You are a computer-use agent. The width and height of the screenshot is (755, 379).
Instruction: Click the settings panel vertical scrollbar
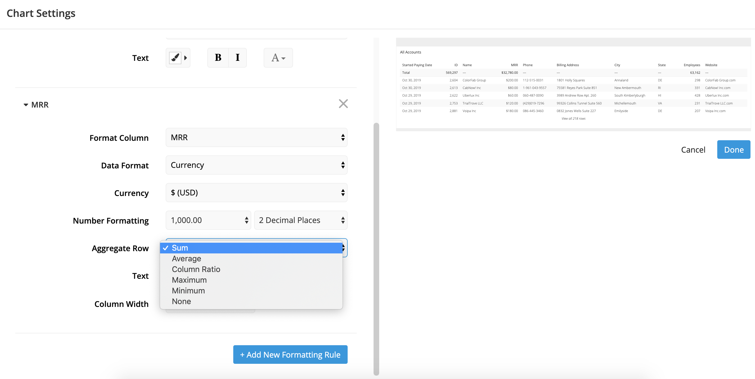coord(376,249)
